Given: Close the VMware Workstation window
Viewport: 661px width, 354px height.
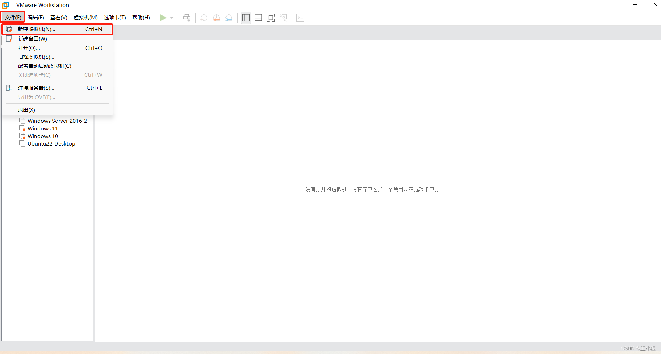Looking at the screenshot, I should (x=655, y=5).
